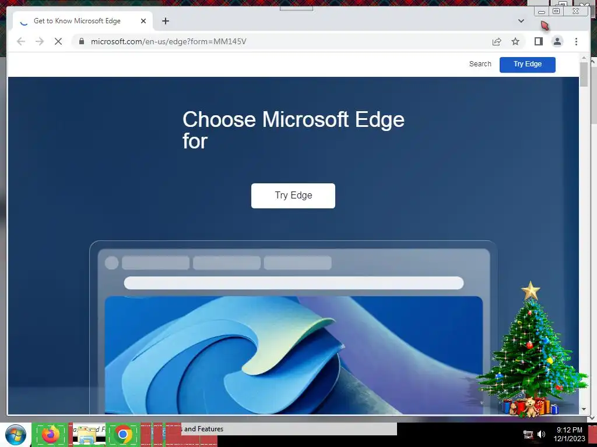Click the Edge logo preview image
Image resolution: width=597 pixels, height=447 pixels.
[x=294, y=355]
